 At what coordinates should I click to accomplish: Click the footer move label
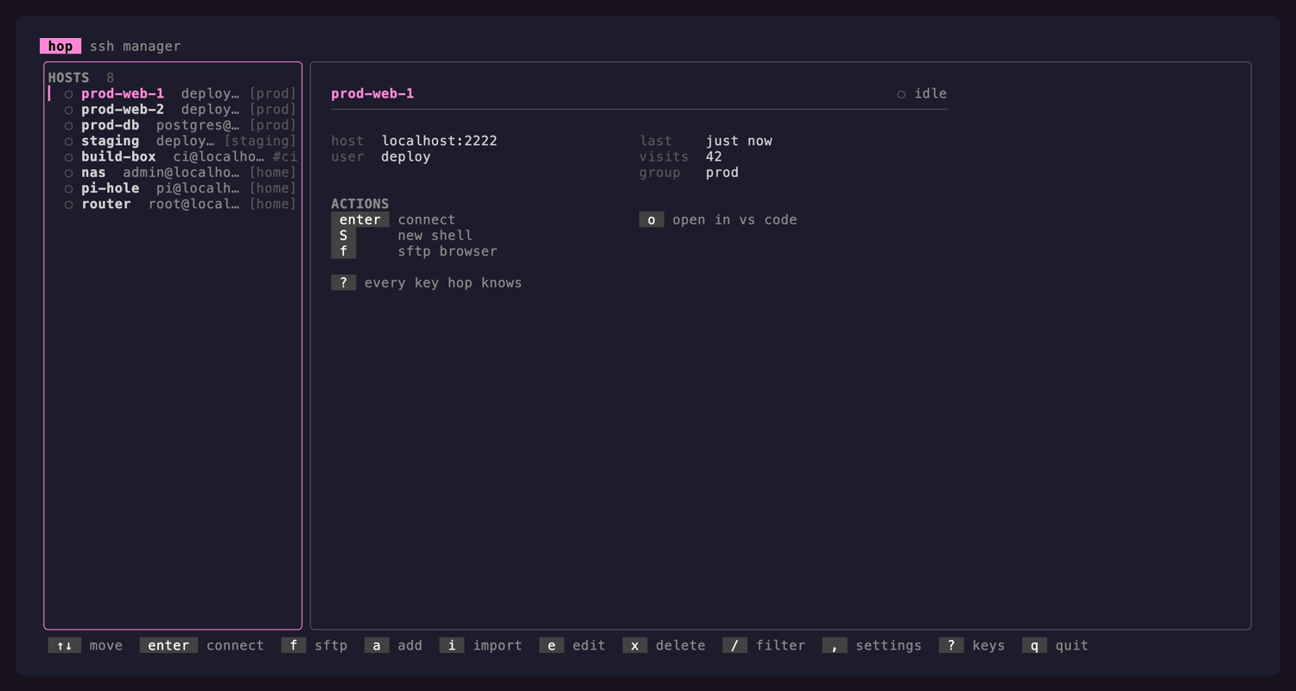[105, 645]
